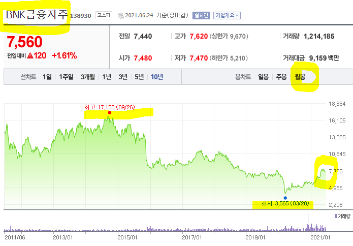Click the red 최고 marker dot
This screenshot has height=246, width=353.
tap(109, 113)
